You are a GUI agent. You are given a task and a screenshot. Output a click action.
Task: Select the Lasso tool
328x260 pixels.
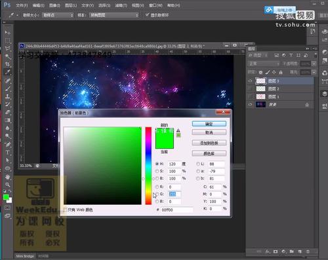[x=8, y=48]
